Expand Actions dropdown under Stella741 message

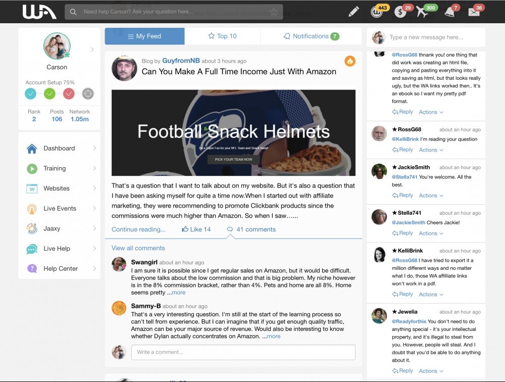click(x=431, y=233)
